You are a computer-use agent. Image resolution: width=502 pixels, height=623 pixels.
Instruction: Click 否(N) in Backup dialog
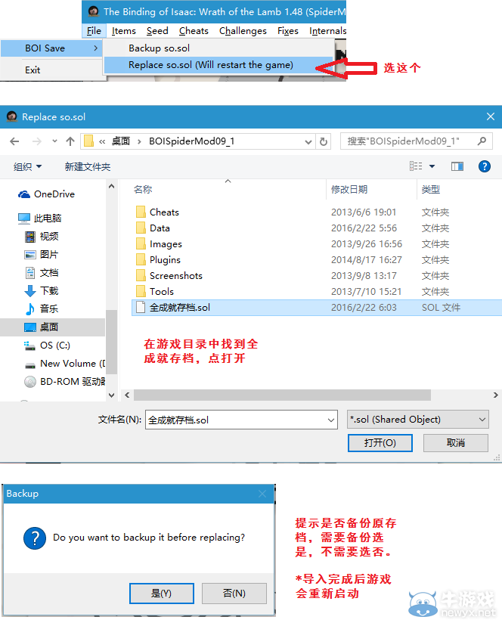[234, 594]
